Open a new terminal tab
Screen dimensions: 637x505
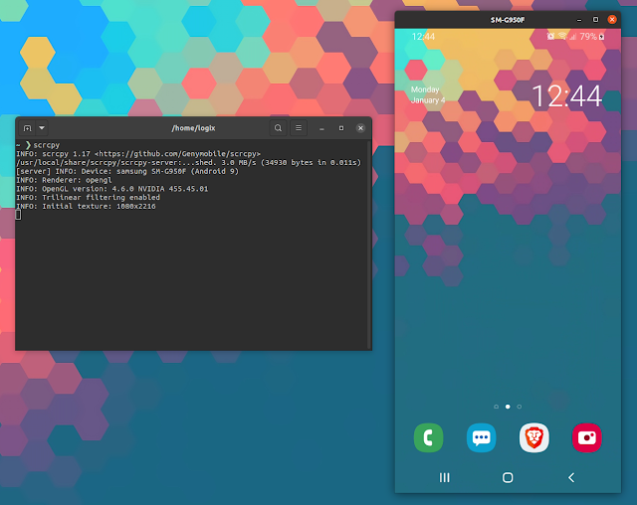point(27,128)
